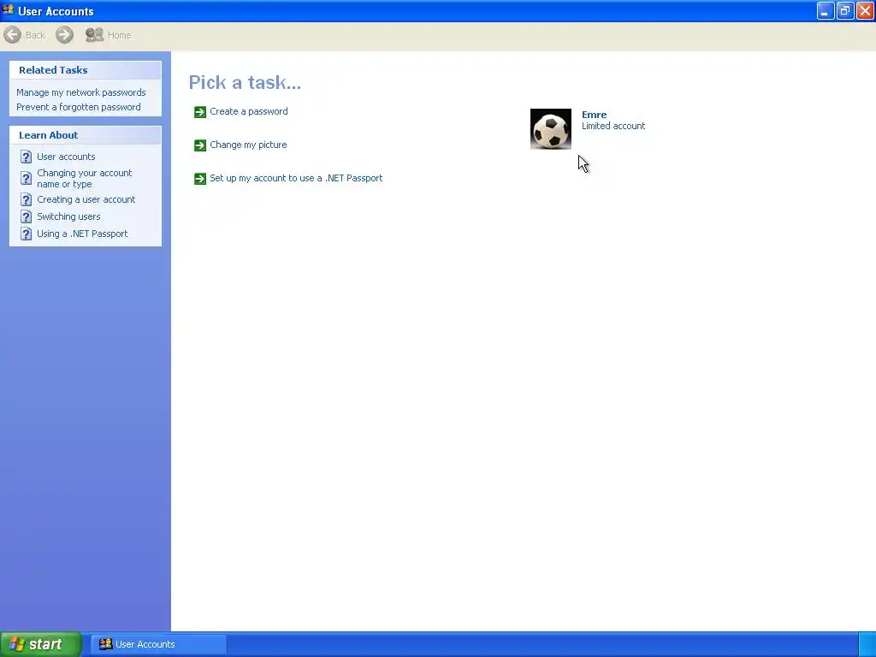Open Prevent a forgotten password
Viewport: 876px width, 657px height.
point(78,107)
